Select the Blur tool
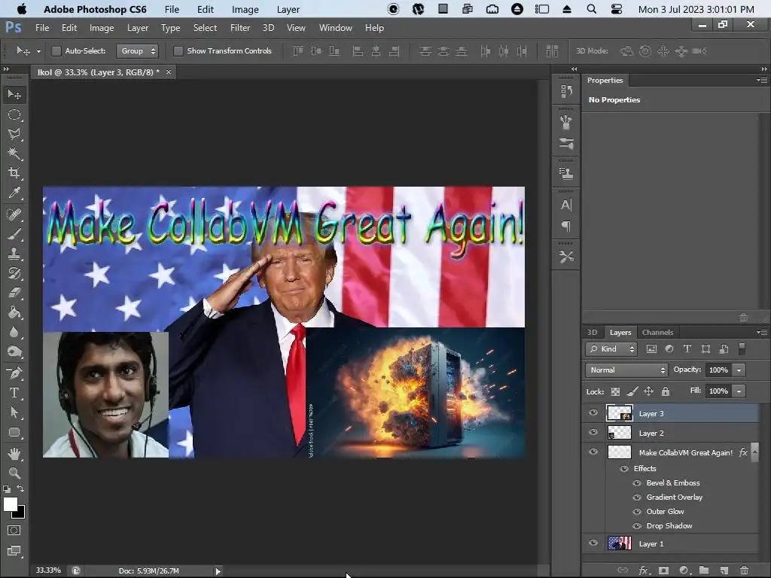The image size is (771, 578). [x=14, y=332]
